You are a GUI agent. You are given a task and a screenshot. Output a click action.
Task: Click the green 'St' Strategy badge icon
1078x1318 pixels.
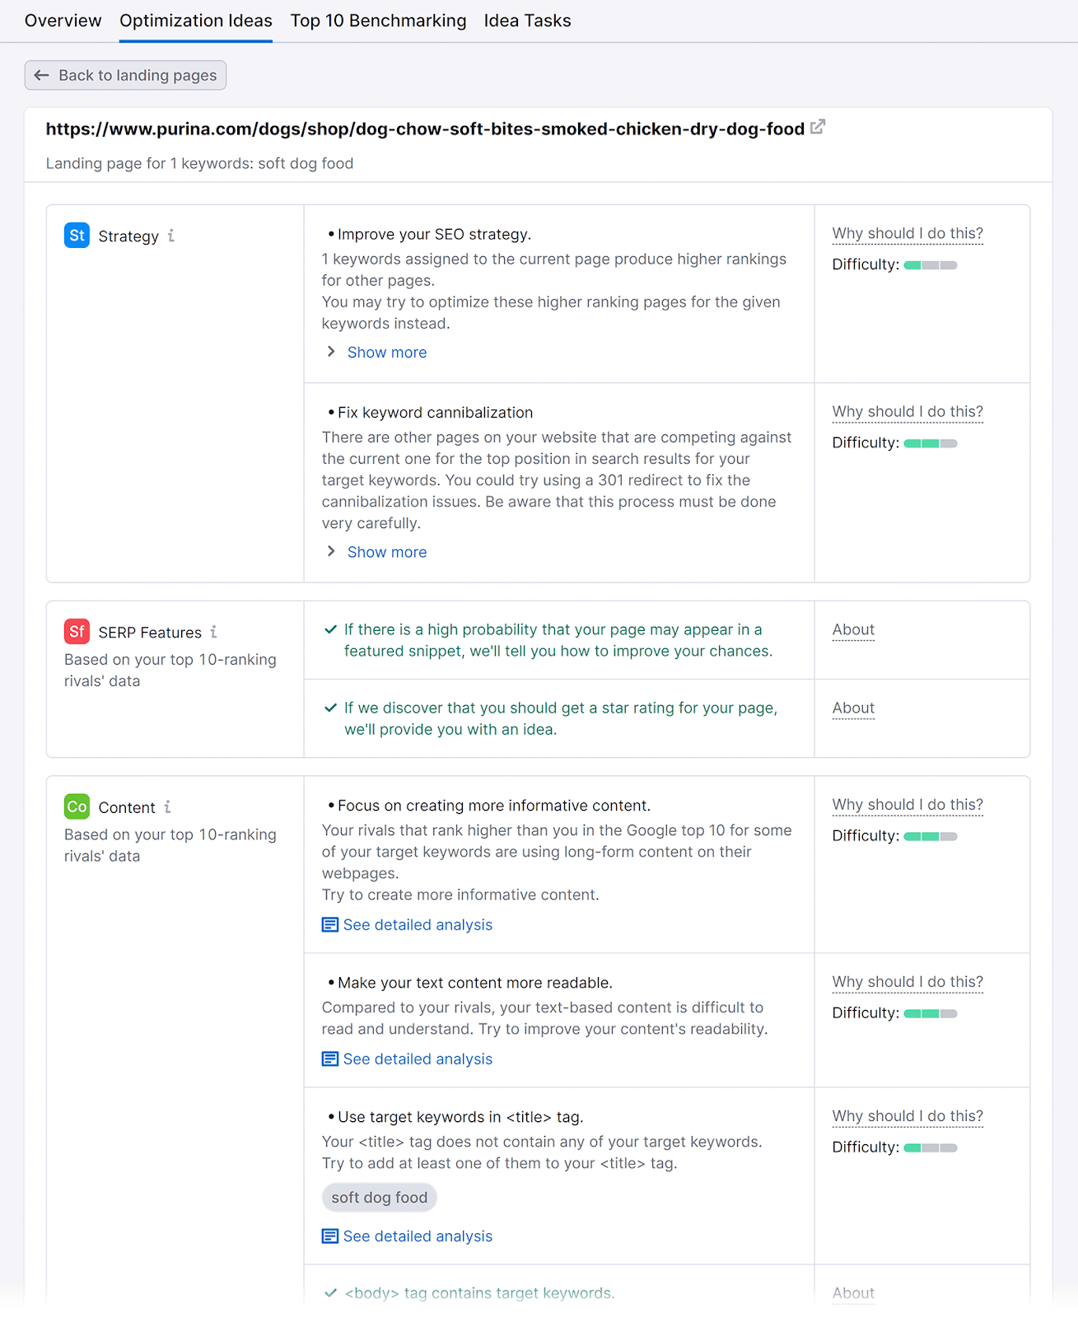76,235
